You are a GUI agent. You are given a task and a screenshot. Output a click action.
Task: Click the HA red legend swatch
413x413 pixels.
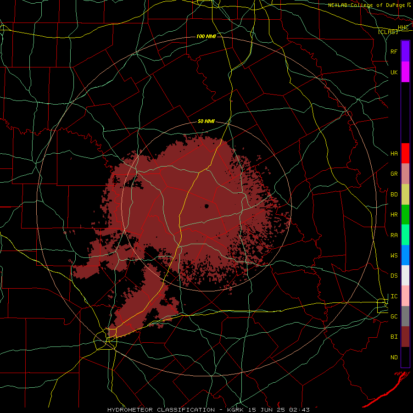point(405,153)
